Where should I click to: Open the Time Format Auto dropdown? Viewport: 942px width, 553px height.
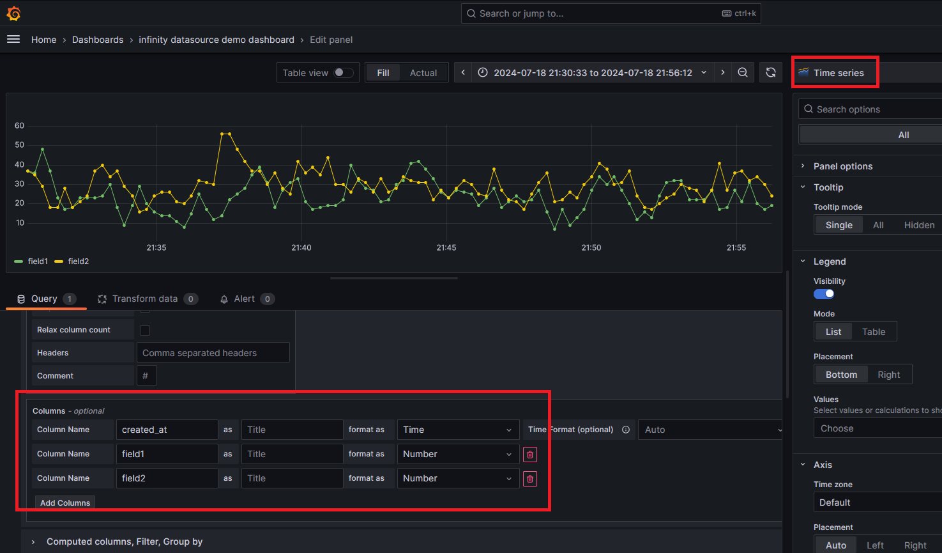pyautogui.click(x=710, y=430)
